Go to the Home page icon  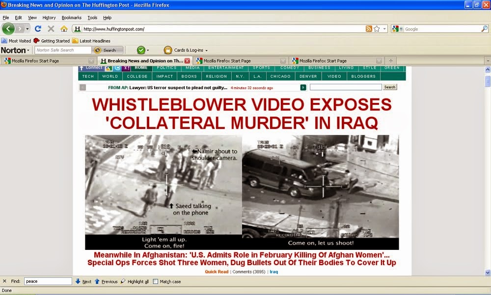(x=64, y=29)
